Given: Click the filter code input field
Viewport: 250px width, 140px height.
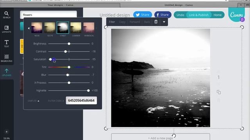Looking at the screenshot, I should pos(81,100).
